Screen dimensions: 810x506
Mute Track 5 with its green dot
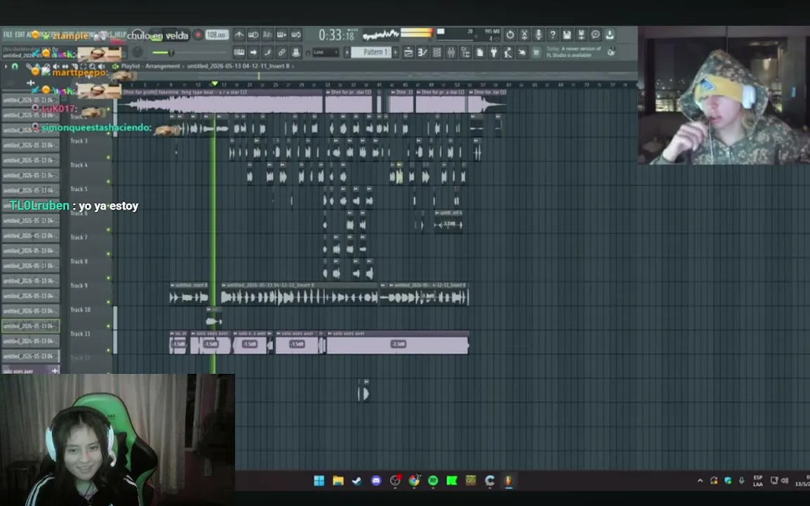click(109, 205)
